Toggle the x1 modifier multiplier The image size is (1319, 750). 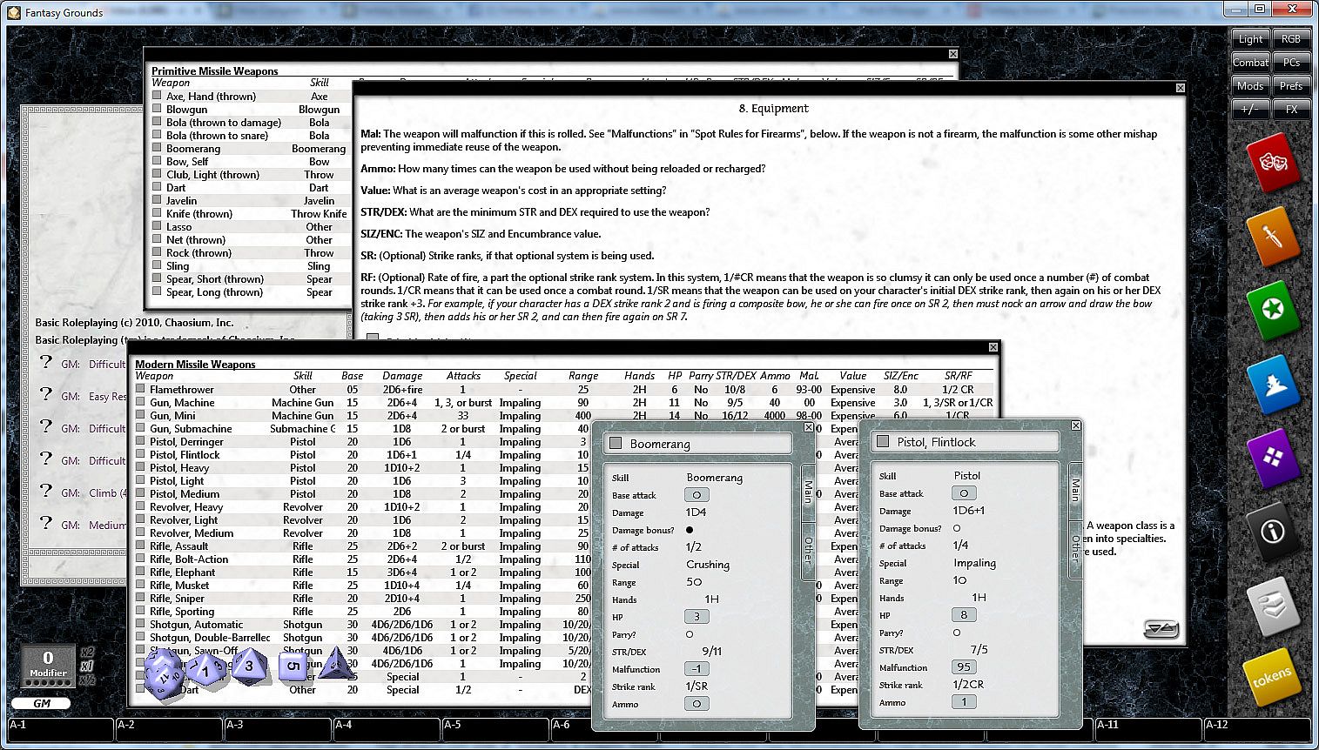tap(87, 666)
